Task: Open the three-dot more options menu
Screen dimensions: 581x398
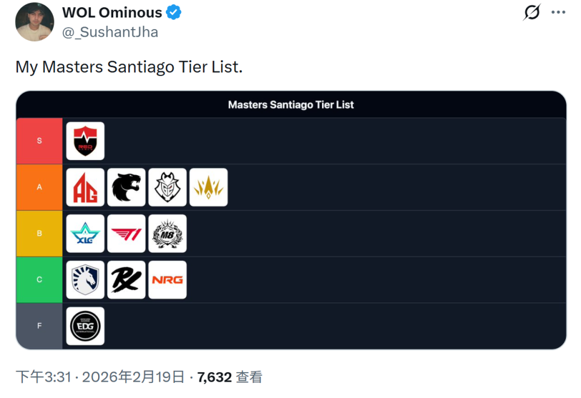Action: pyautogui.click(x=558, y=12)
